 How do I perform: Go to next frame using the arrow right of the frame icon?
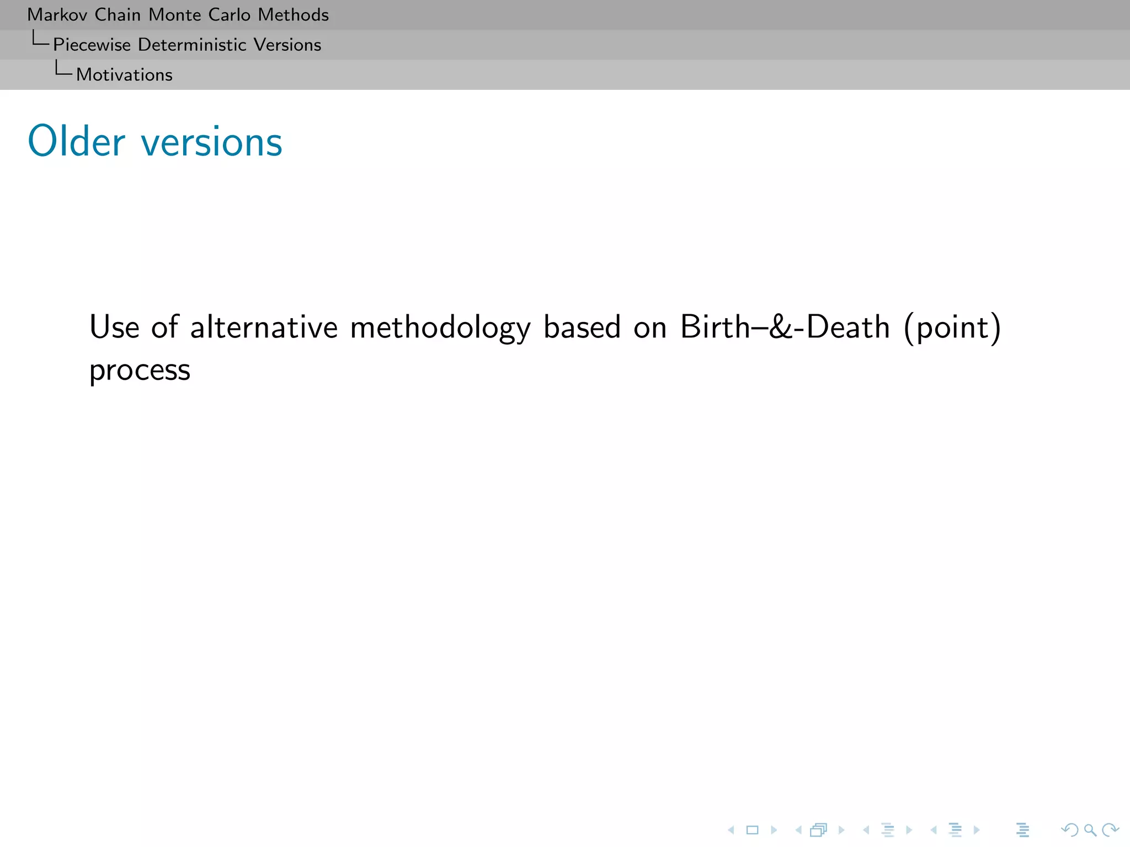point(841,830)
